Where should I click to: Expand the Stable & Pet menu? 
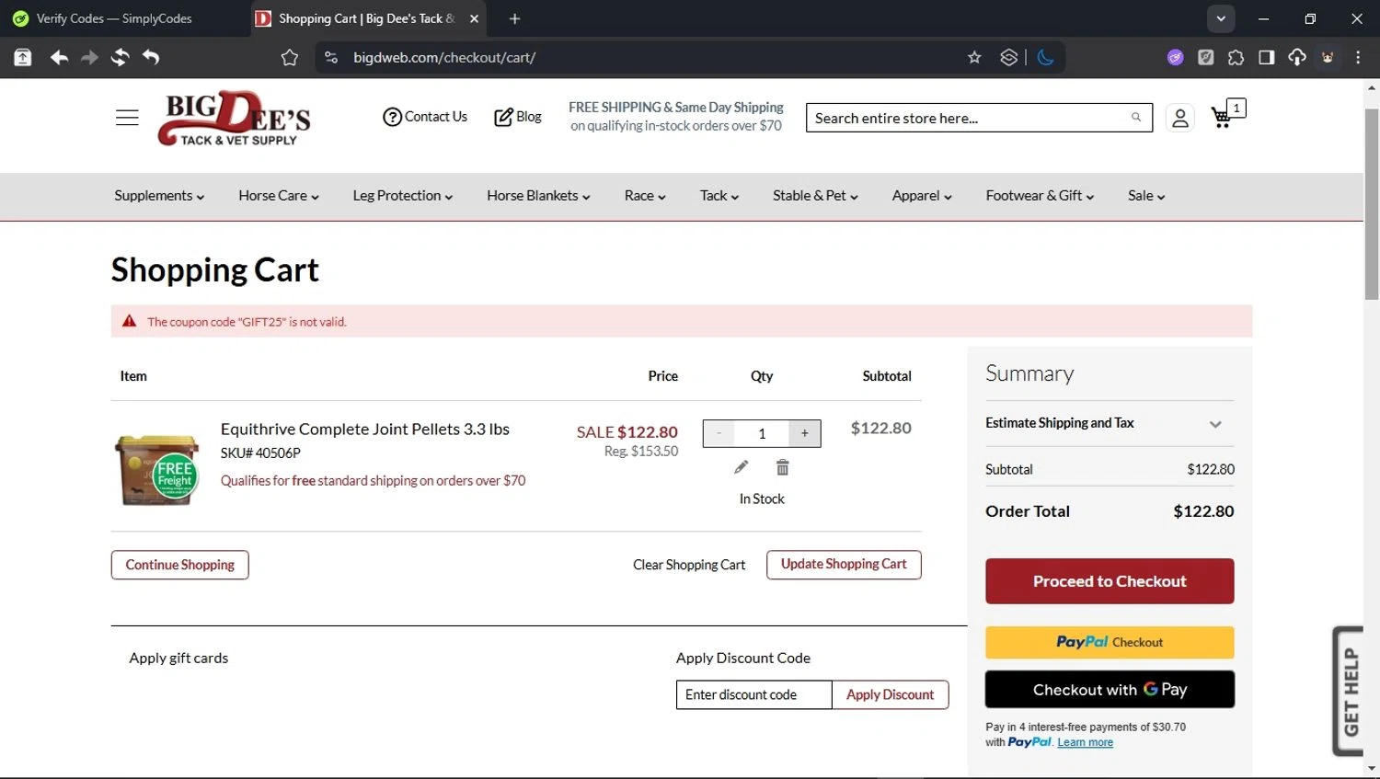(x=815, y=196)
